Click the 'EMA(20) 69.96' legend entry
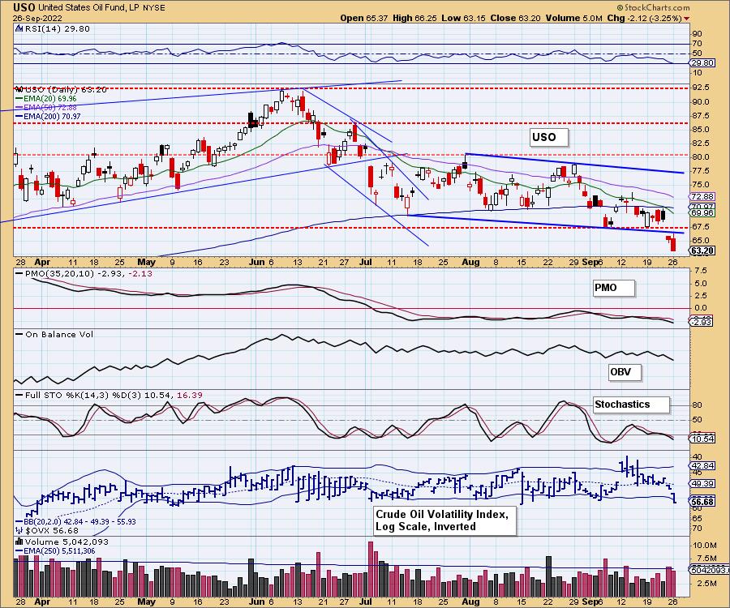 (49, 99)
